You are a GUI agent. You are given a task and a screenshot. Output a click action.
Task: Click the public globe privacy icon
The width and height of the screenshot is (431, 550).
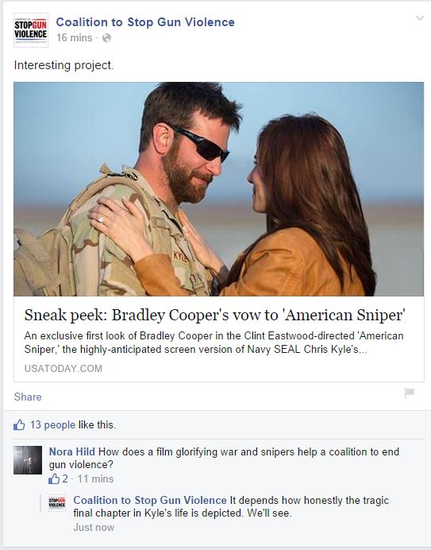point(106,38)
